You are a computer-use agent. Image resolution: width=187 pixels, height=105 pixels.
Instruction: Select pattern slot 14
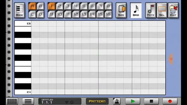click(92, 14)
